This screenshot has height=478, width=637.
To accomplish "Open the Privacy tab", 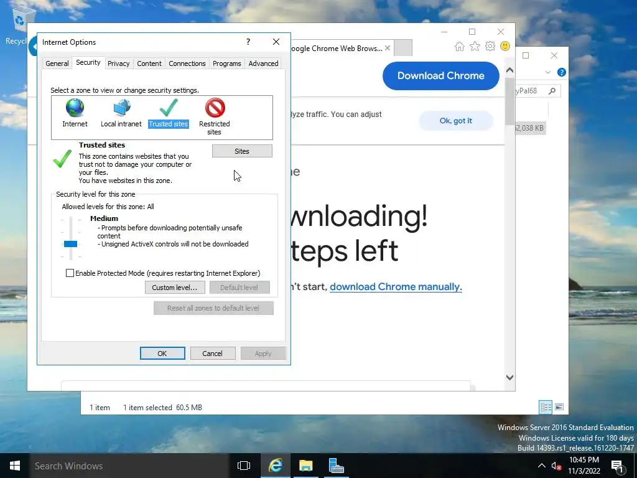I will coord(118,63).
